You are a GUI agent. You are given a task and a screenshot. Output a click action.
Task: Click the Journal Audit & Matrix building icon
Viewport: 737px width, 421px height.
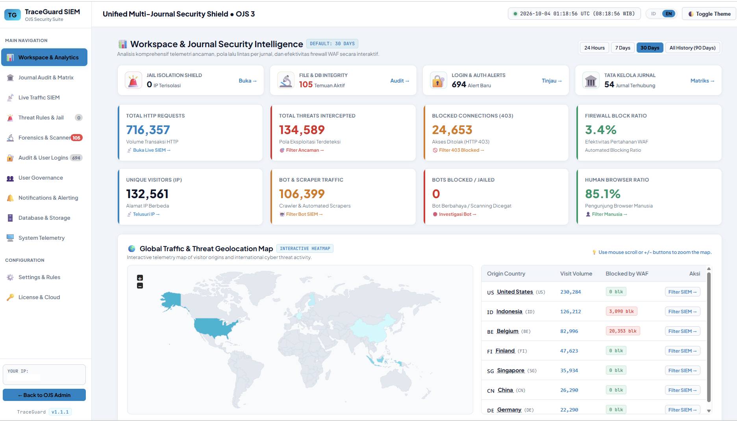point(10,78)
